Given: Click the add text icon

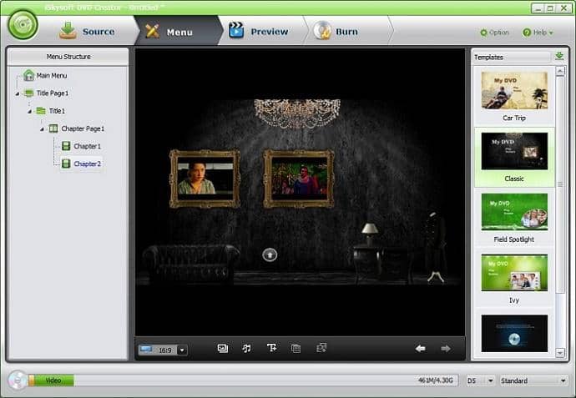Looking at the screenshot, I should (x=272, y=348).
